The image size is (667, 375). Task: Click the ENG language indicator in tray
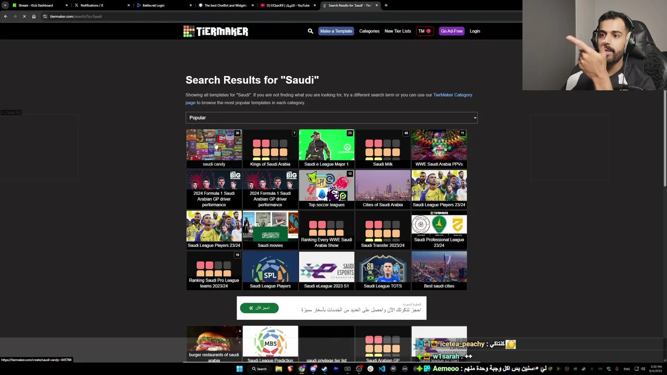pyautogui.click(x=627, y=369)
